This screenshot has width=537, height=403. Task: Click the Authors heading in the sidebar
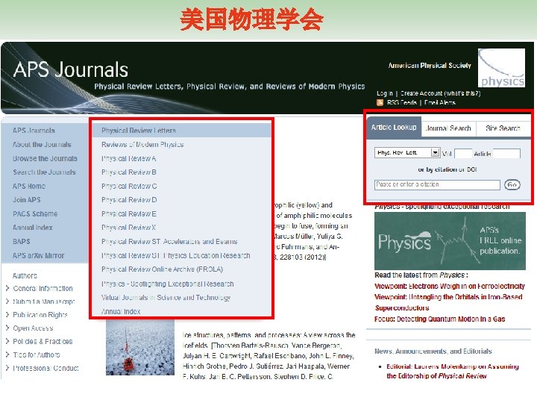[25, 276]
